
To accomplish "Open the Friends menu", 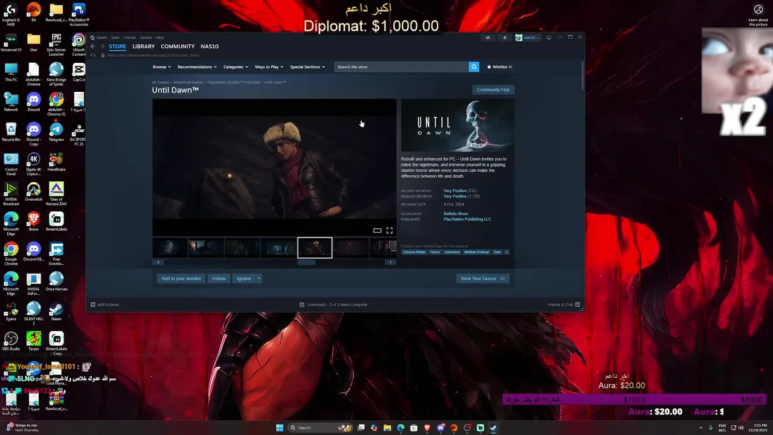I will coord(130,37).
